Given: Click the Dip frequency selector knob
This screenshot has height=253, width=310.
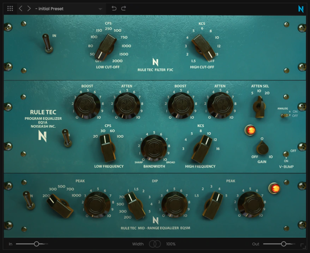Looking at the screenshot, I should [135, 206].
